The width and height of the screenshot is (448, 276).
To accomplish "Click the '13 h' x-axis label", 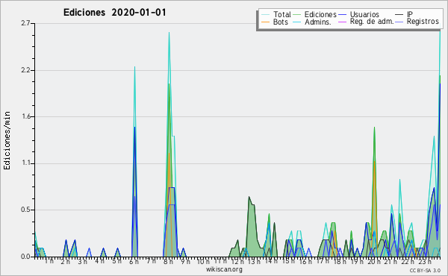I will tap(254, 262).
